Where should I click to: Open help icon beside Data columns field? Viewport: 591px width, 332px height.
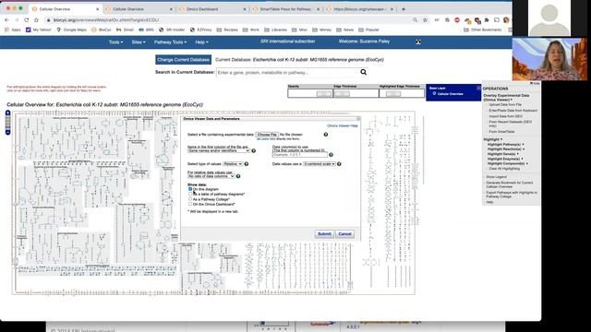331,155
